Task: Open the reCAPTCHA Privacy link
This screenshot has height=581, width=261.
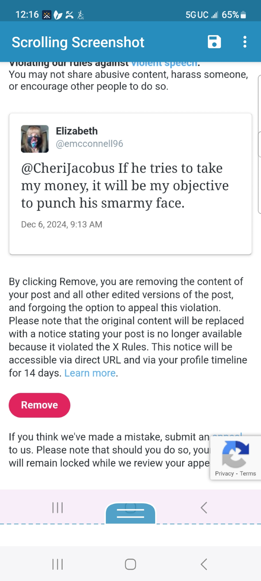Action: pos(224,474)
